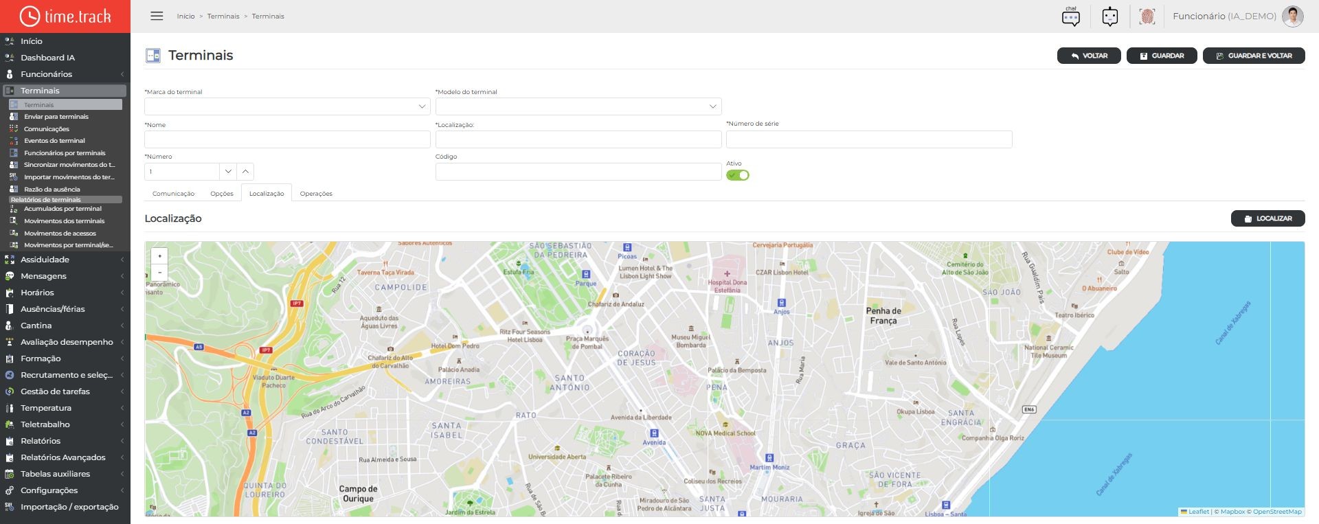This screenshot has height=524, width=1319.
Task: Go to Início in sidebar
Action: (x=32, y=41)
